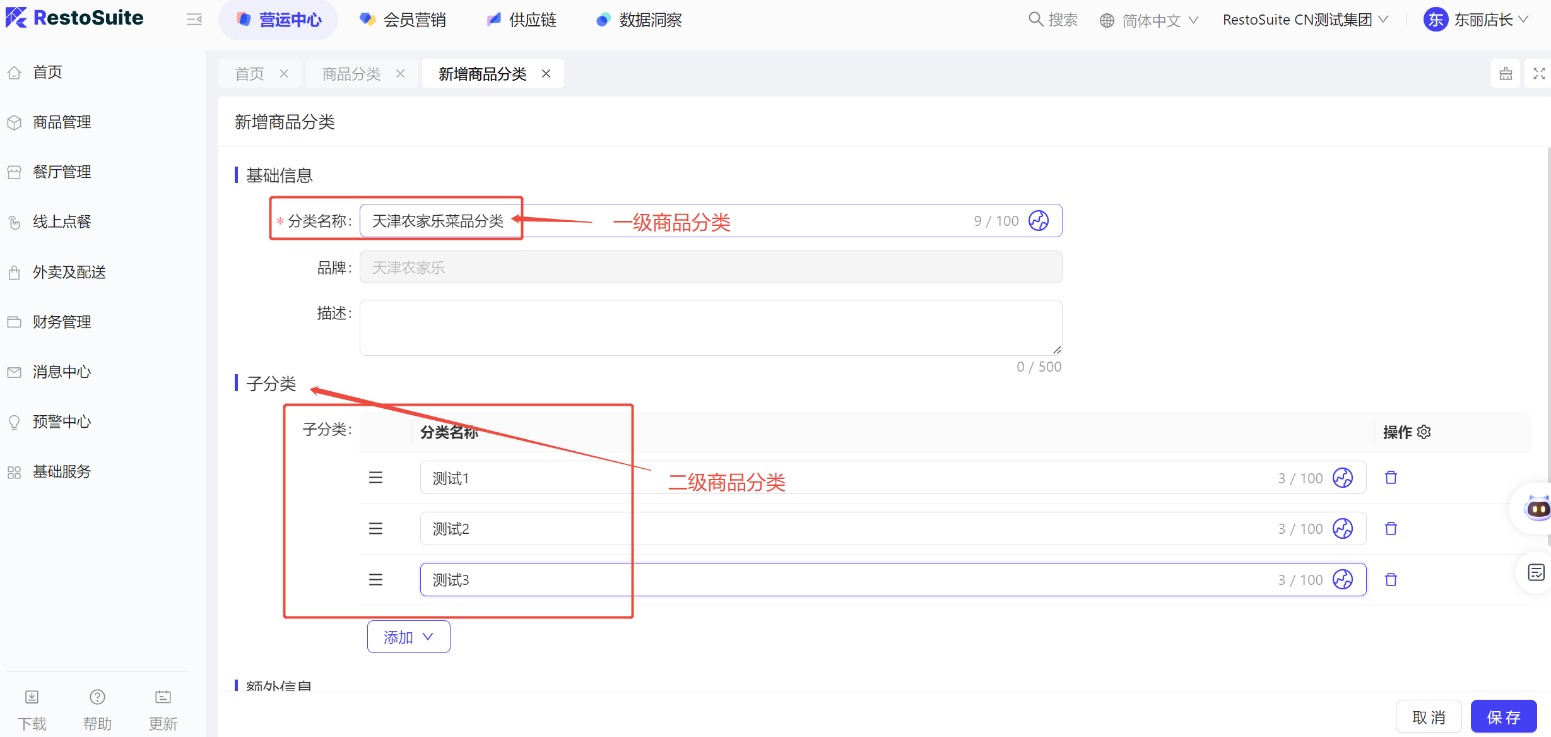The height and width of the screenshot is (737, 1551).
Task: Expand the 添加 dropdown button
Action: click(409, 637)
